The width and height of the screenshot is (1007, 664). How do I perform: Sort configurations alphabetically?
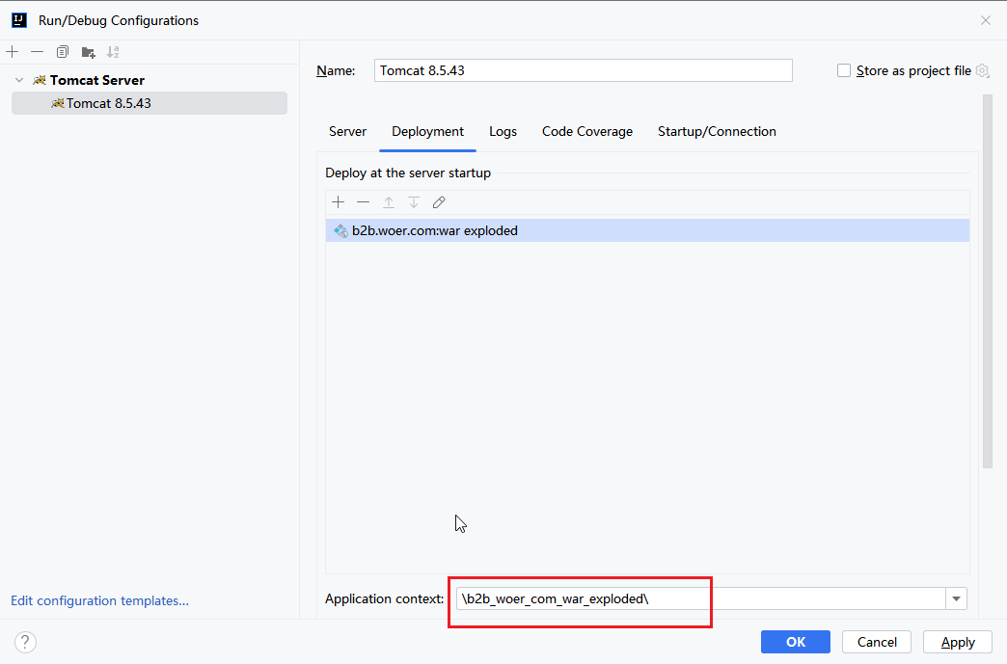click(x=113, y=52)
